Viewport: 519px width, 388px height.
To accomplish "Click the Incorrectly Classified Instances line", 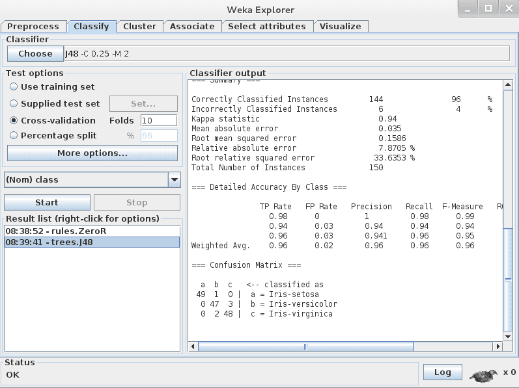I will click(342, 109).
